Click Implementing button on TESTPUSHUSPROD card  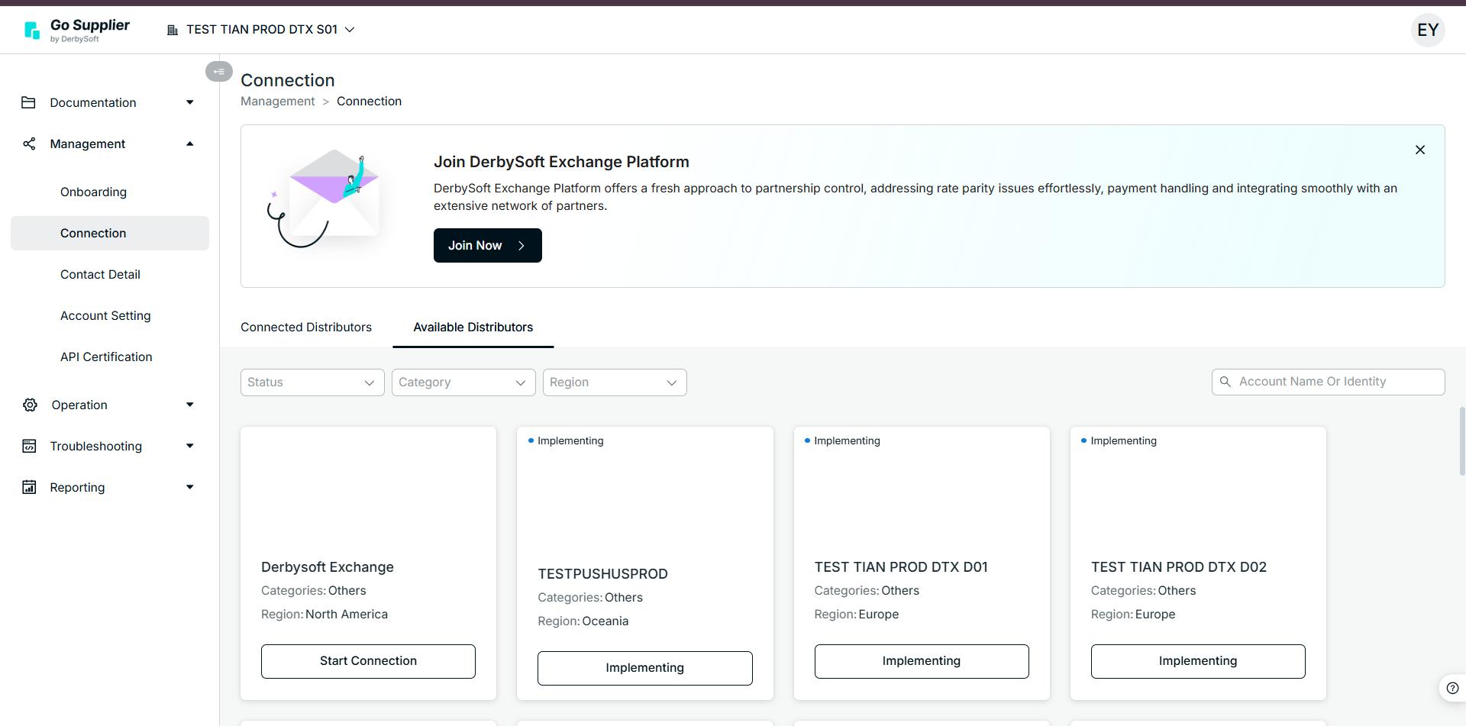(x=645, y=668)
